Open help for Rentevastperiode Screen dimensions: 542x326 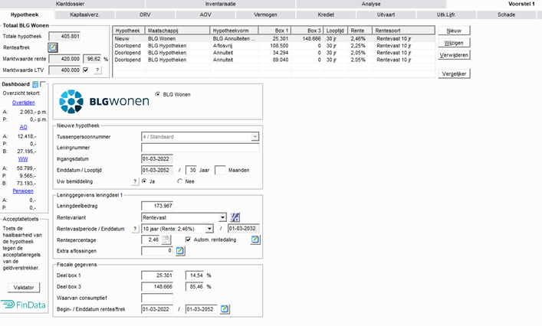click(x=135, y=229)
